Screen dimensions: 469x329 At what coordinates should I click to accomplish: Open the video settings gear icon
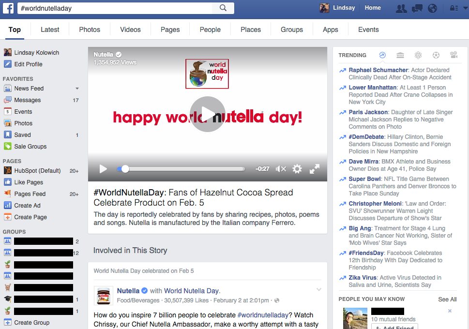click(x=297, y=169)
